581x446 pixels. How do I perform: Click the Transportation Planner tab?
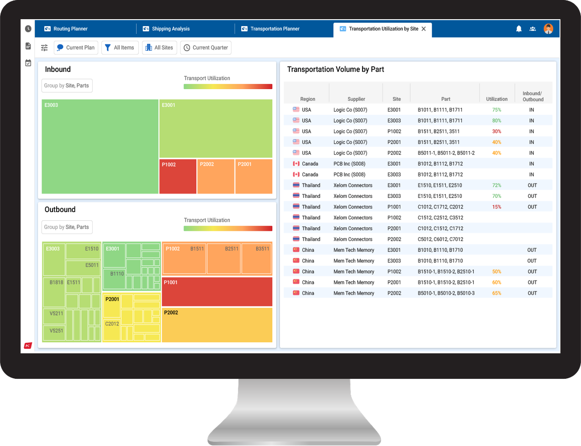point(275,28)
